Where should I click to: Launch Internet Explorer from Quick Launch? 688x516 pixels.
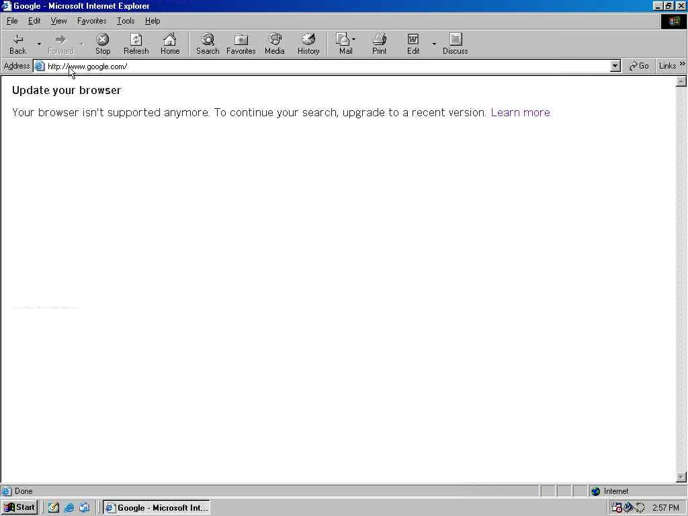click(69, 508)
